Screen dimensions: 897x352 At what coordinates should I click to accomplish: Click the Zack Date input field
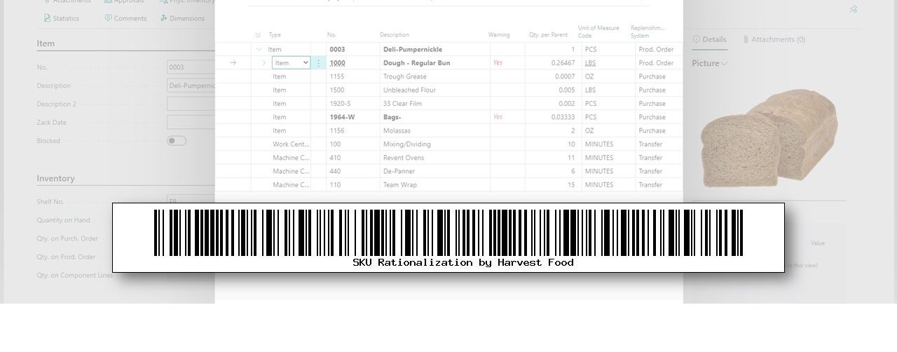click(191, 122)
